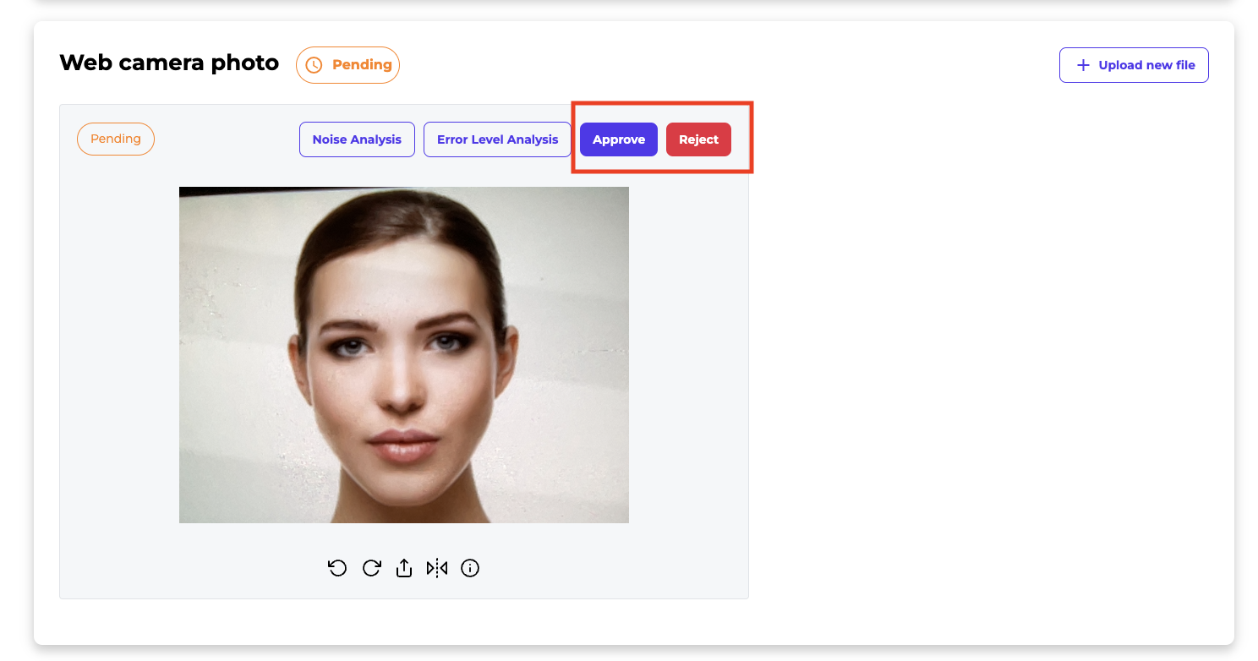Rotate the photo clockwise
Image resolution: width=1258 pixels, height=661 pixels.
coord(371,568)
